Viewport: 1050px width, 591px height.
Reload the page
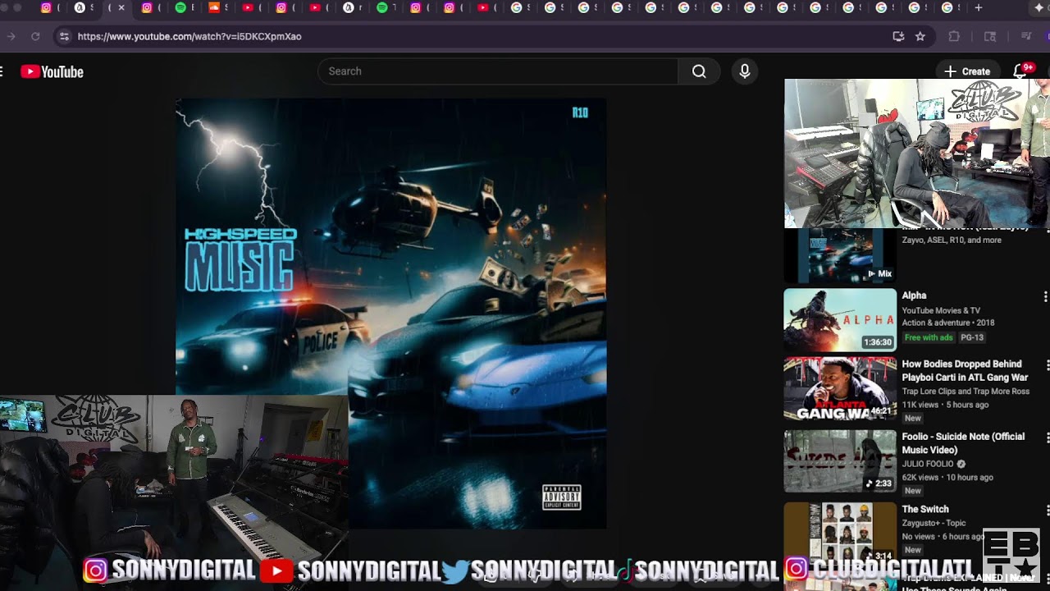click(35, 36)
